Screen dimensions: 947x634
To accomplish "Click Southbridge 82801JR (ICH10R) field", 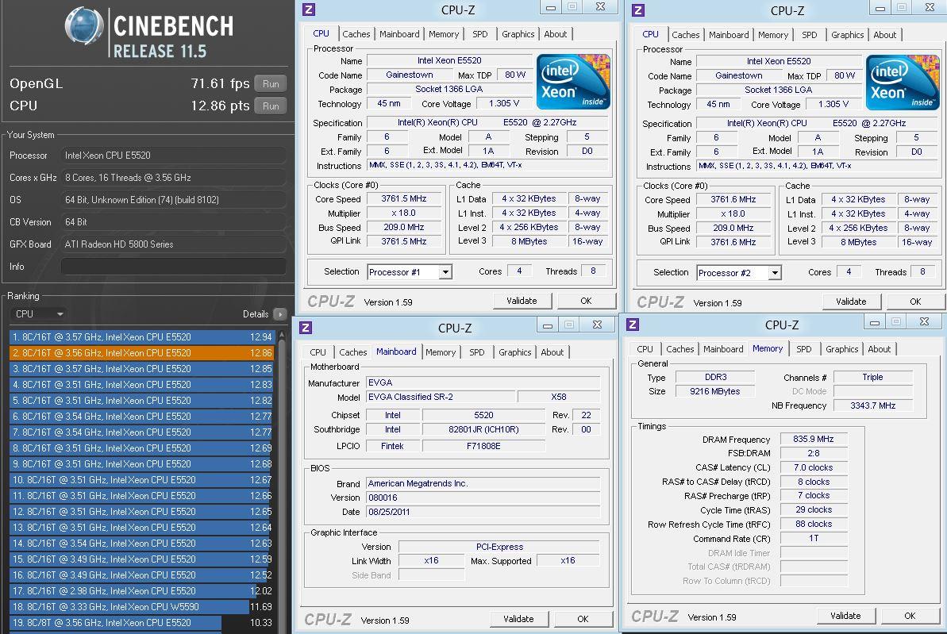I will [483, 429].
